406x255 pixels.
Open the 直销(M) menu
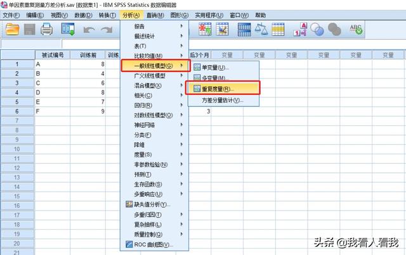tap(155, 15)
